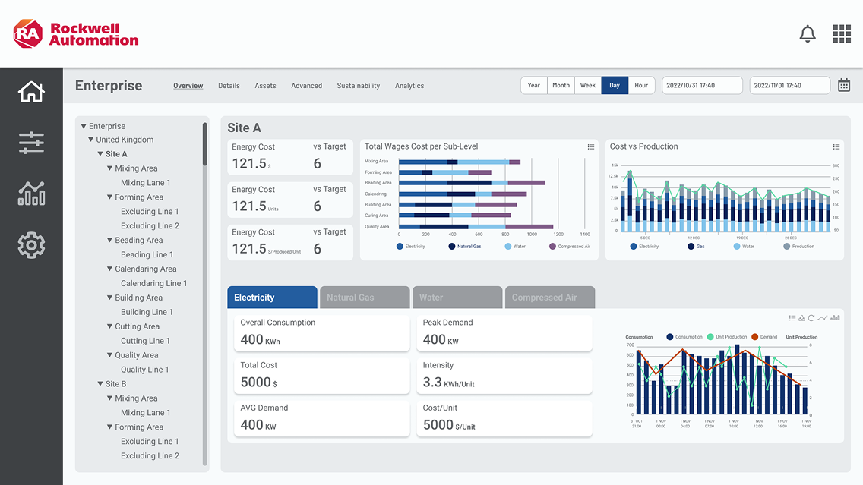This screenshot has width=863, height=485.
Task: Select Beading Line 1 in tree
Action: (x=147, y=254)
